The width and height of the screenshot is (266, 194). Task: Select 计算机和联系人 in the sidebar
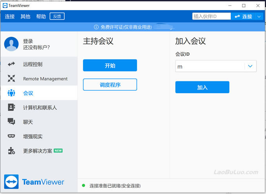click(39, 107)
